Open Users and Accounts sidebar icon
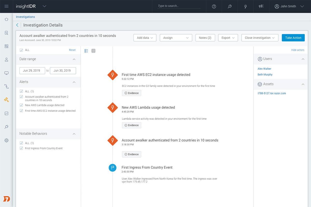 (6, 60)
